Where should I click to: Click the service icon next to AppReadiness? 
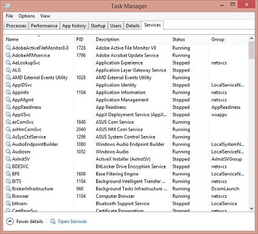tap(8, 107)
